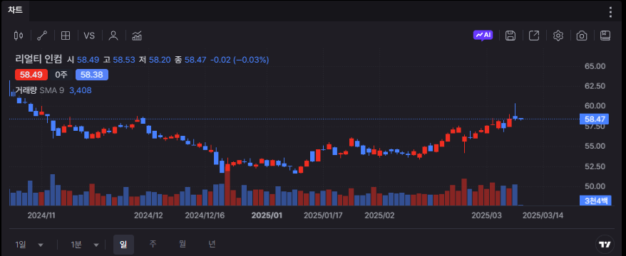Viewport: 626px width, 256px height.
Task: Click the 58.47 current price label on axis
Action: [595, 119]
